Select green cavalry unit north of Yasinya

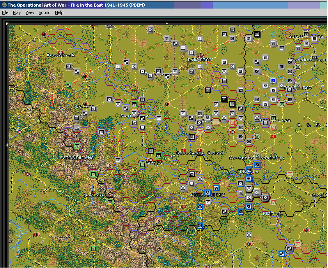[93, 174]
